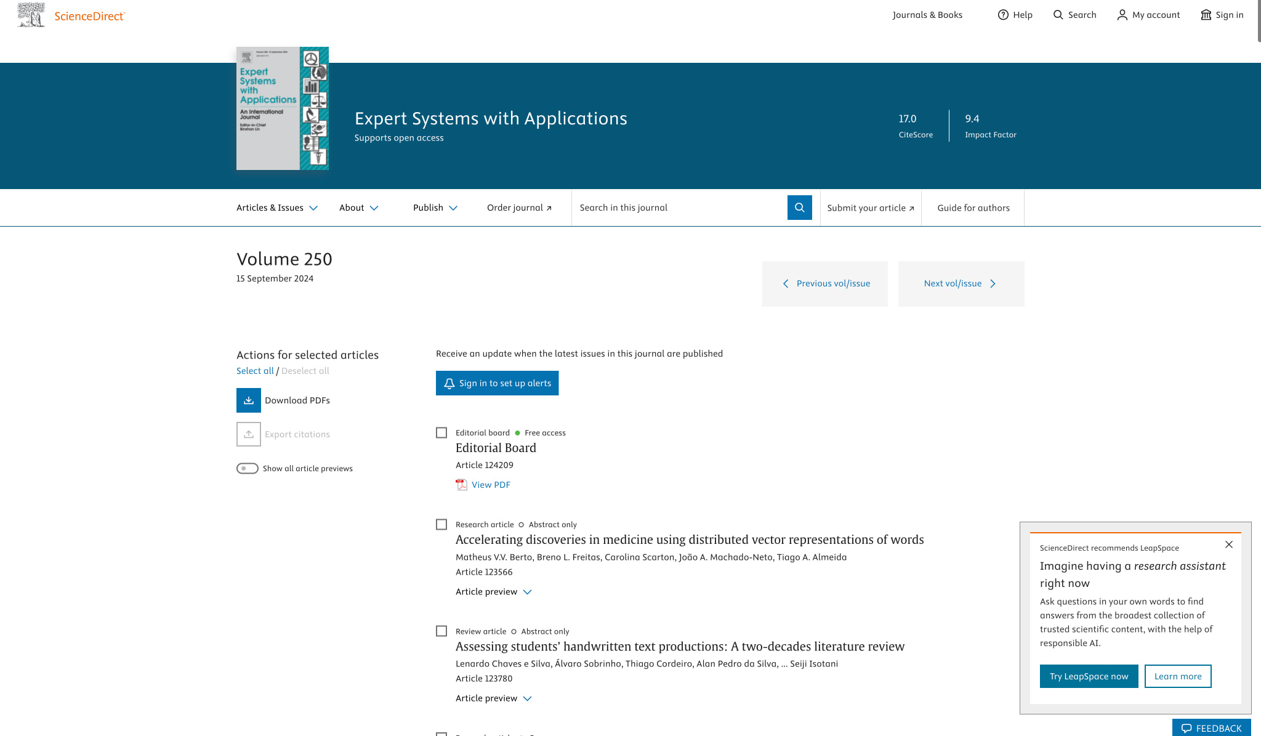Open the Editorial Board article title
1261x736 pixels.
coord(496,448)
